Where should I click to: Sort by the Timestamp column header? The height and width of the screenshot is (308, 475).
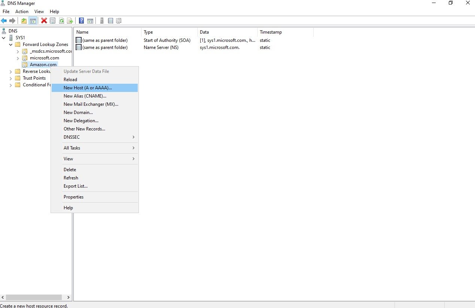tap(285, 32)
